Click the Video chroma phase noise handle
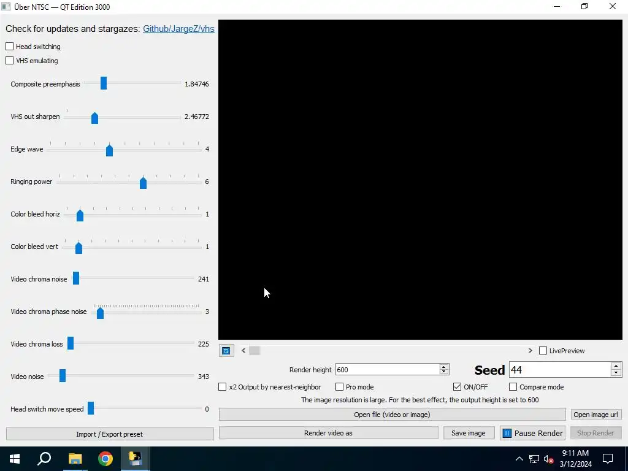The image size is (628, 471). (x=100, y=312)
